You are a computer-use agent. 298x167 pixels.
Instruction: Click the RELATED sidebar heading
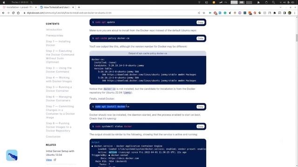tap(51, 145)
